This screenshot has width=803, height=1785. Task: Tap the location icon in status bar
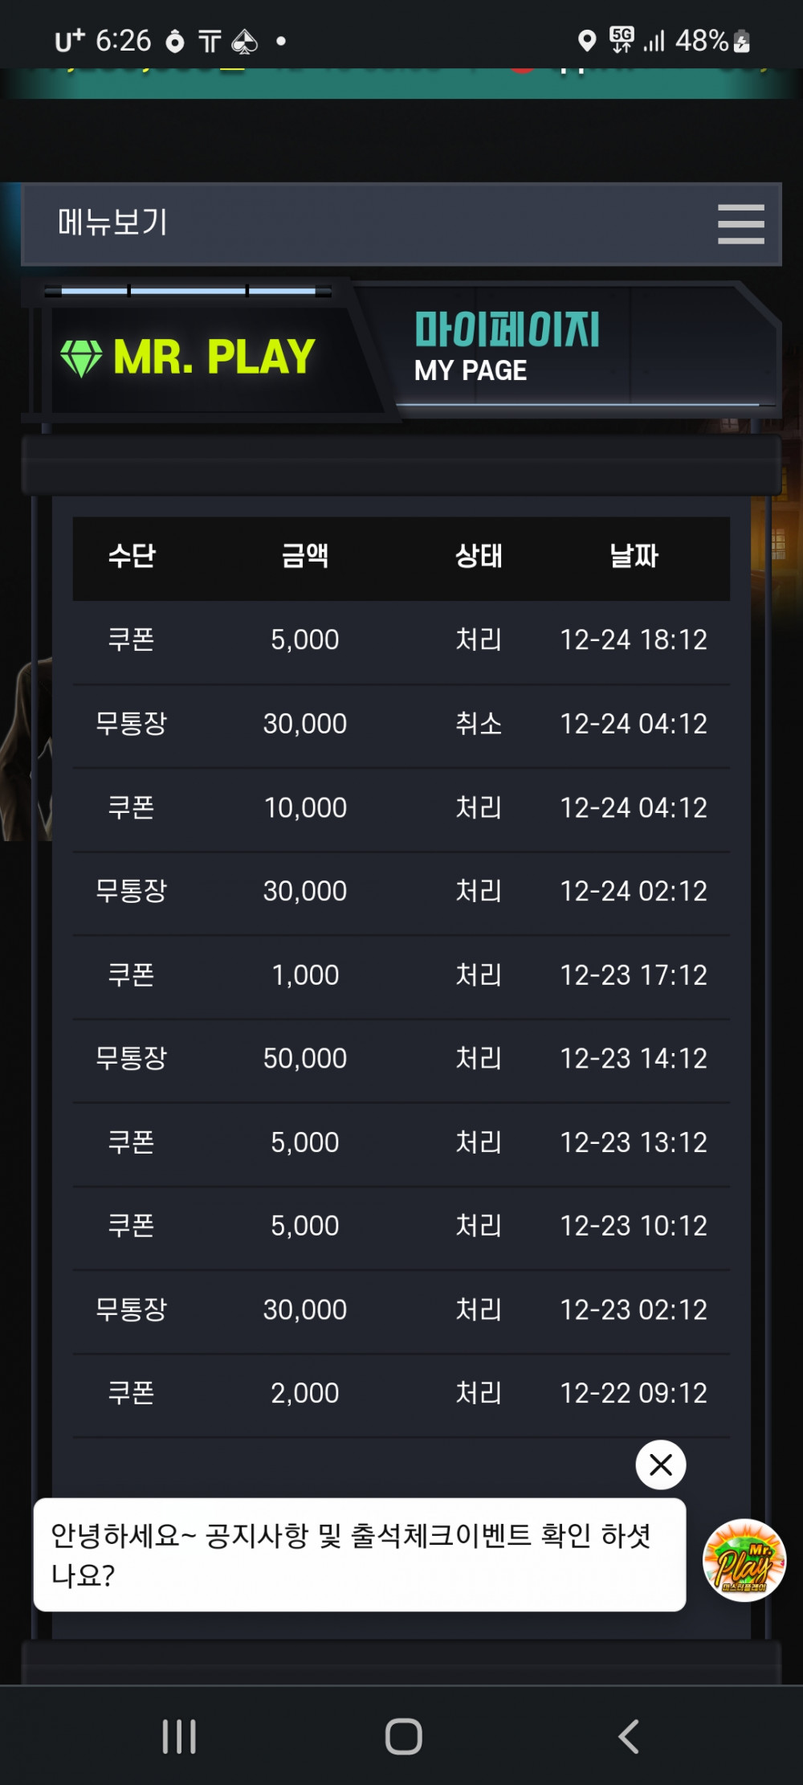pyautogui.click(x=587, y=40)
